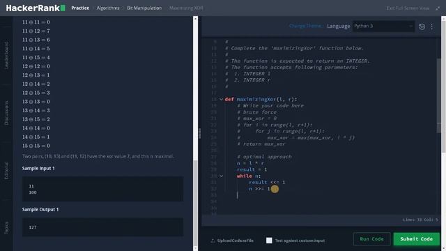The height and width of the screenshot is (251, 446).
Task: Click the '# brute force' comment line
Action: coord(256,112)
